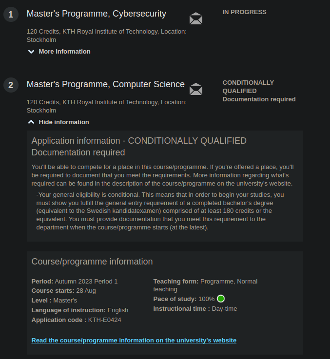Click the down chevron for Cybersecurity details
This screenshot has height=359, width=330.
click(31, 52)
